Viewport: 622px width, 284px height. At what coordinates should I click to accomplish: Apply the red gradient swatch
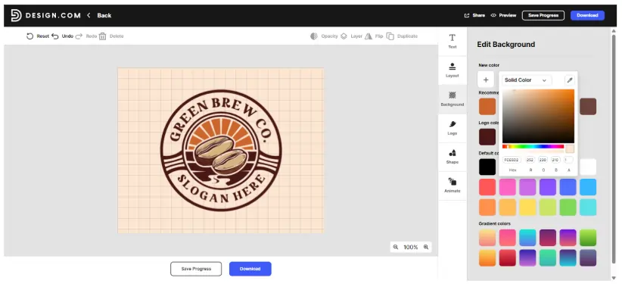(x=507, y=257)
